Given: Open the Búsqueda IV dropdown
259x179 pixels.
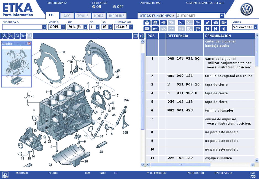Looking at the screenshot, I should click(x=44, y=27).
